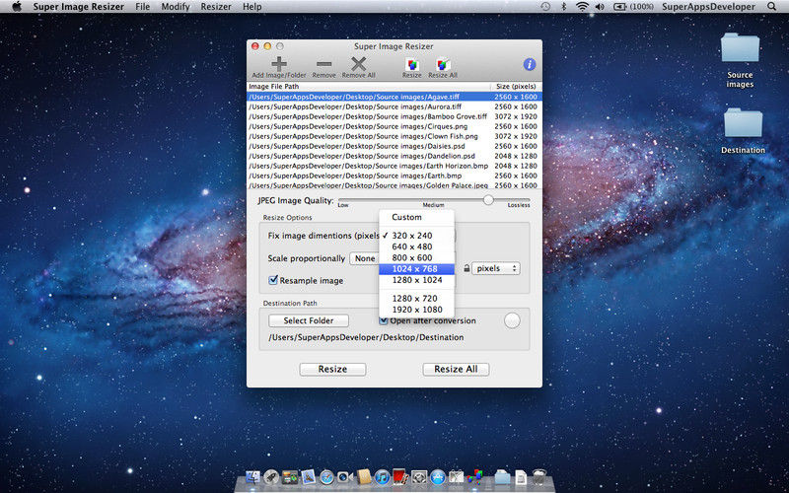Choose Custom from the size popup
789x493 pixels.
(416, 217)
